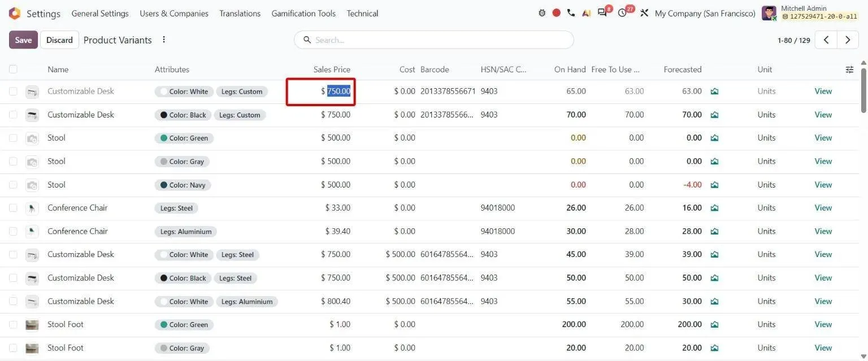Save the edited record
Viewport: 868px width, 361px height.
pyautogui.click(x=23, y=40)
